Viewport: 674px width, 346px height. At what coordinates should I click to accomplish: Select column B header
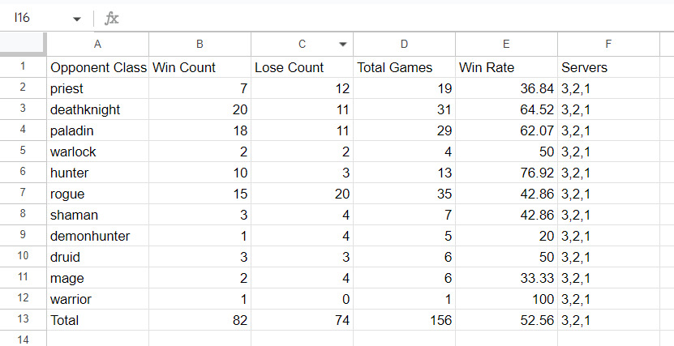[200, 45]
